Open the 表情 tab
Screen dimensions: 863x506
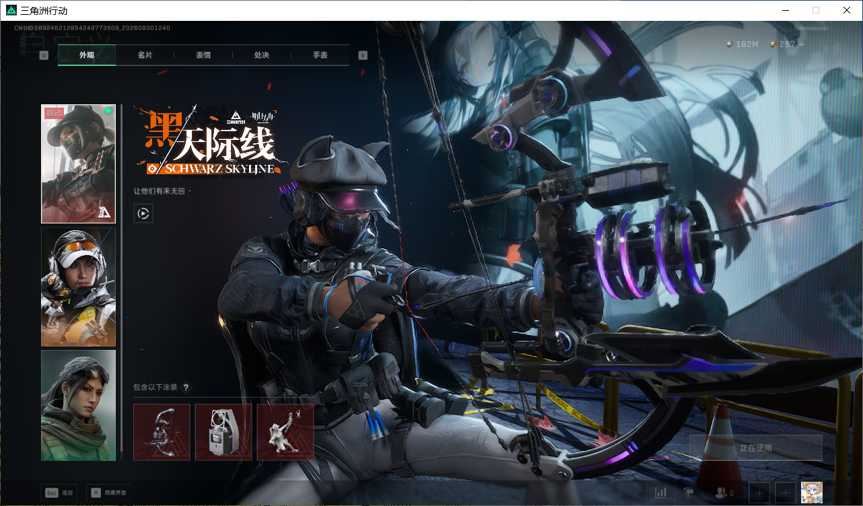point(203,55)
